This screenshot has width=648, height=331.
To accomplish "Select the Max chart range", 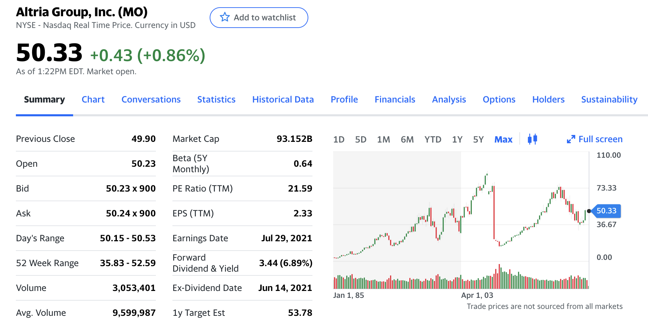I will (x=504, y=139).
